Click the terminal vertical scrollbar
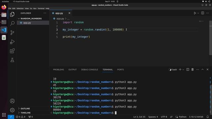The image size is (212, 119). [x=211, y=99]
